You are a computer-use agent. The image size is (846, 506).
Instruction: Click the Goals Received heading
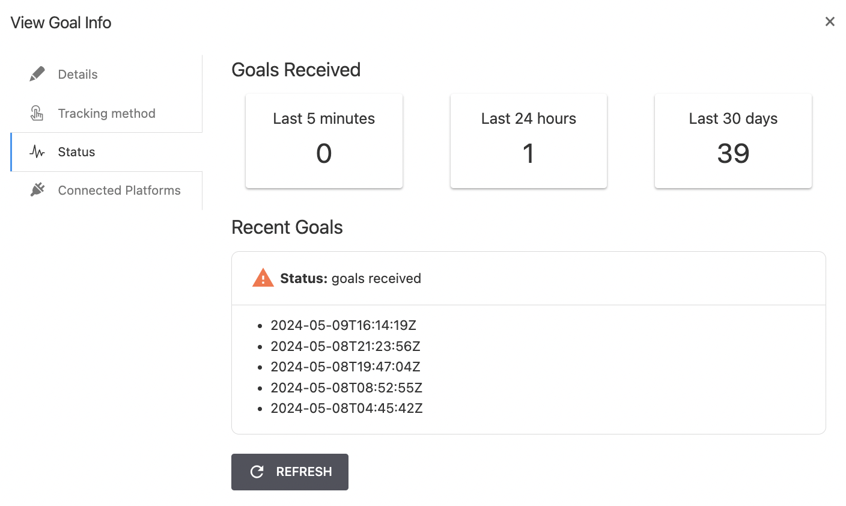point(296,70)
